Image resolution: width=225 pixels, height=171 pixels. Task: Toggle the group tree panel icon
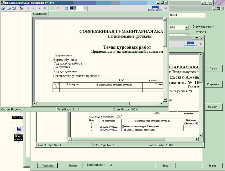[x=21, y=8]
